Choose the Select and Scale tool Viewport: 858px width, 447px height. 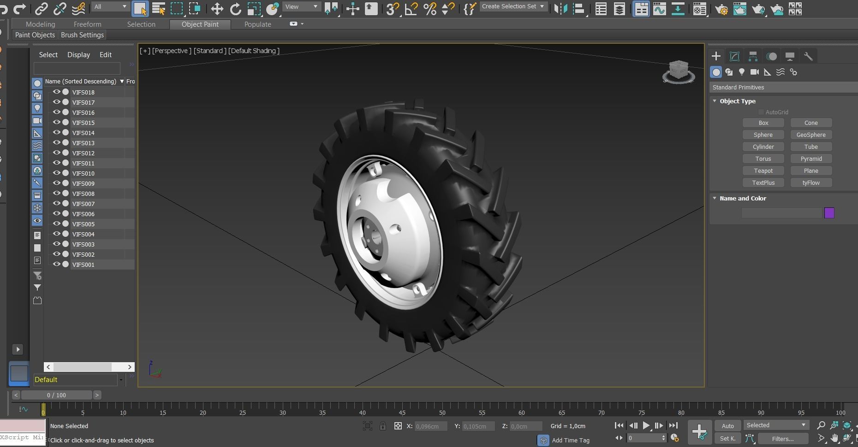click(254, 8)
